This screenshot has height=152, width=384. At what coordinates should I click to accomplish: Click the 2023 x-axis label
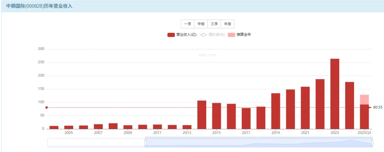click(x=335, y=133)
